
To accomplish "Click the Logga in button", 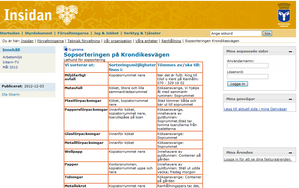I will 237,84.
